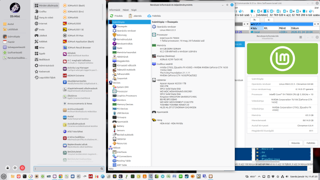
Task: Select Battery tree item
Action: (118, 126)
